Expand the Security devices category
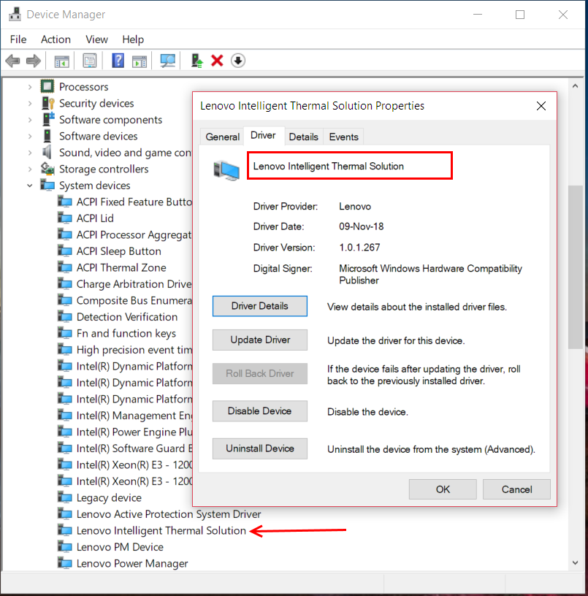Image resolution: width=588 pixels, height=596 pixels. pos(30,104)
